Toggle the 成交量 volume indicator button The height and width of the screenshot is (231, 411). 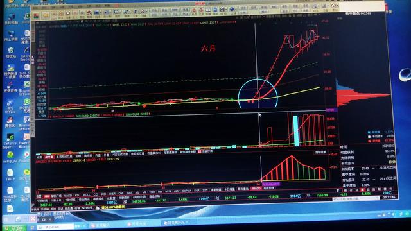(x=49, y=157)
